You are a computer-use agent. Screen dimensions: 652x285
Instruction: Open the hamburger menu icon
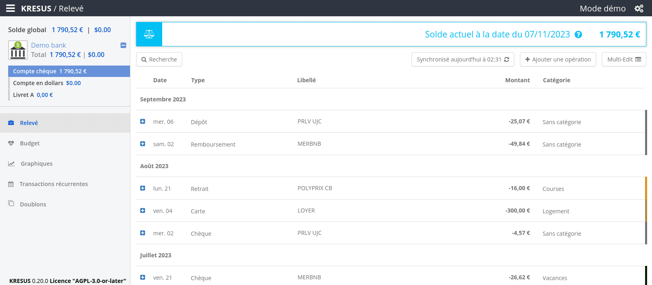[11, 8]
